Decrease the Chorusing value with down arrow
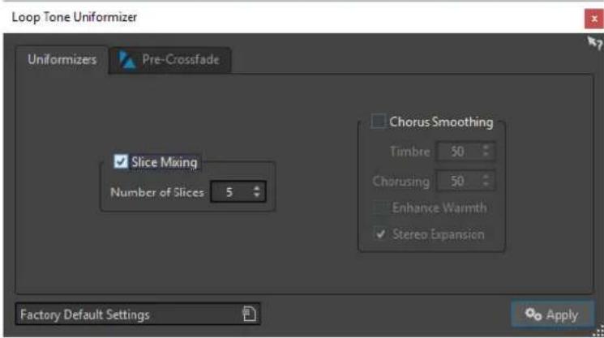Viewport: 604px width, 338px height. (x=486, y=185)
